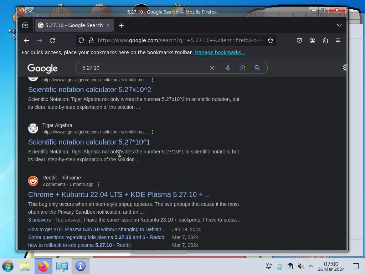The image size is (365, 274).
Task: Search by image with lens icon
Action: (x=242, y=68)
